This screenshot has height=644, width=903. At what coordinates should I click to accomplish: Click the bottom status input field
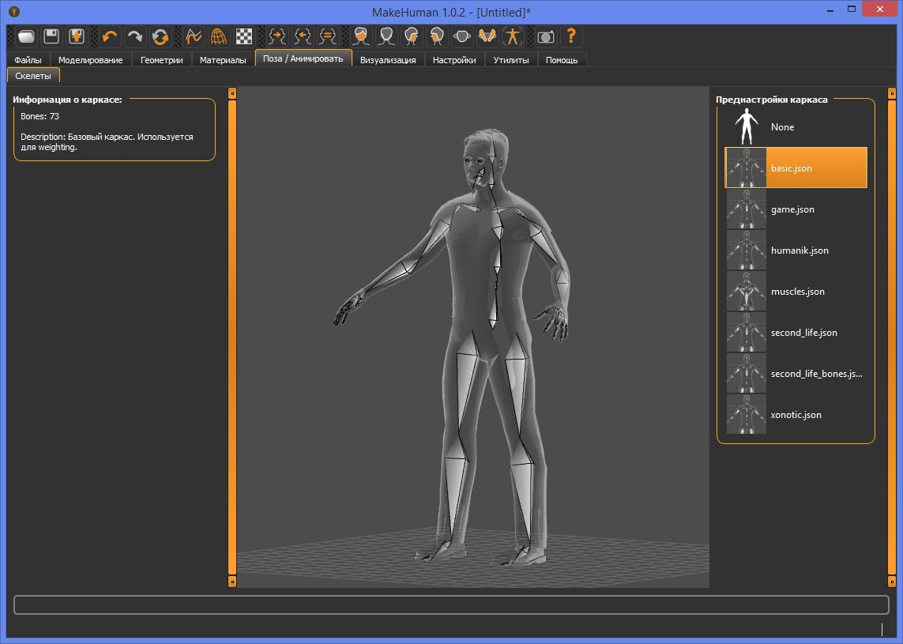click(451, 604)
